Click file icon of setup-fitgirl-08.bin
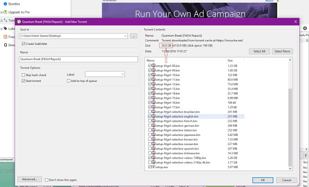309x187 pixels. click(154, 66)
